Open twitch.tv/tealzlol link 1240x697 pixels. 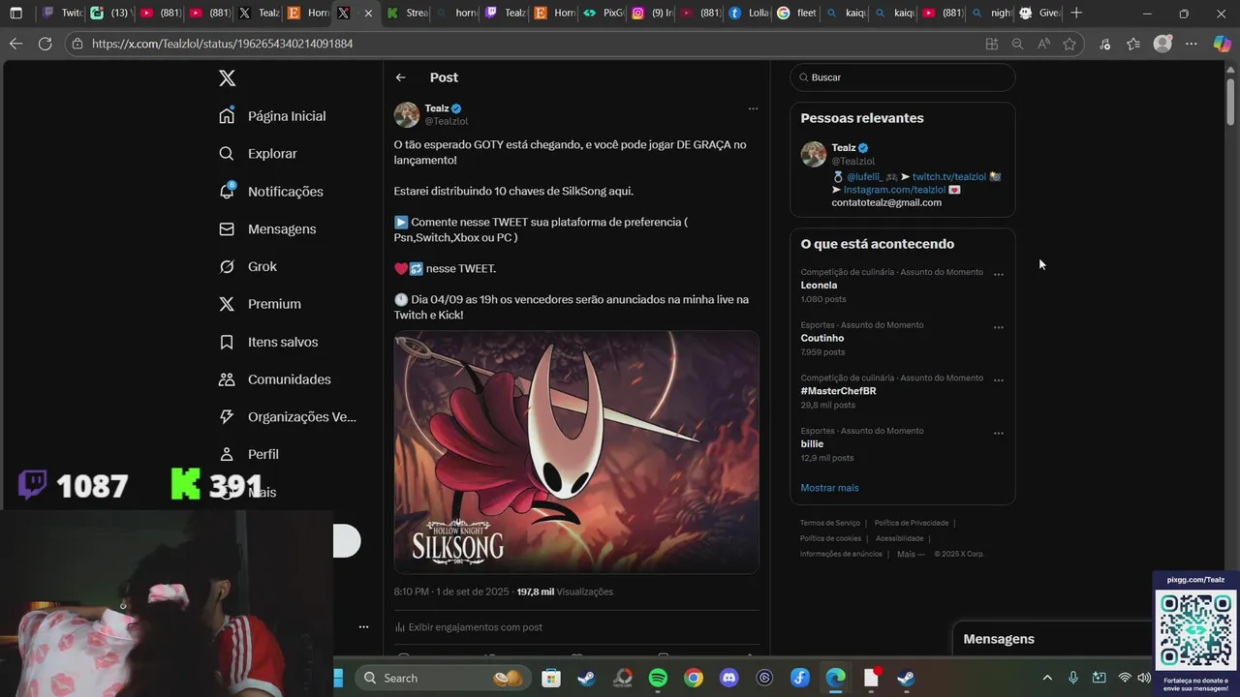point(948,176)
